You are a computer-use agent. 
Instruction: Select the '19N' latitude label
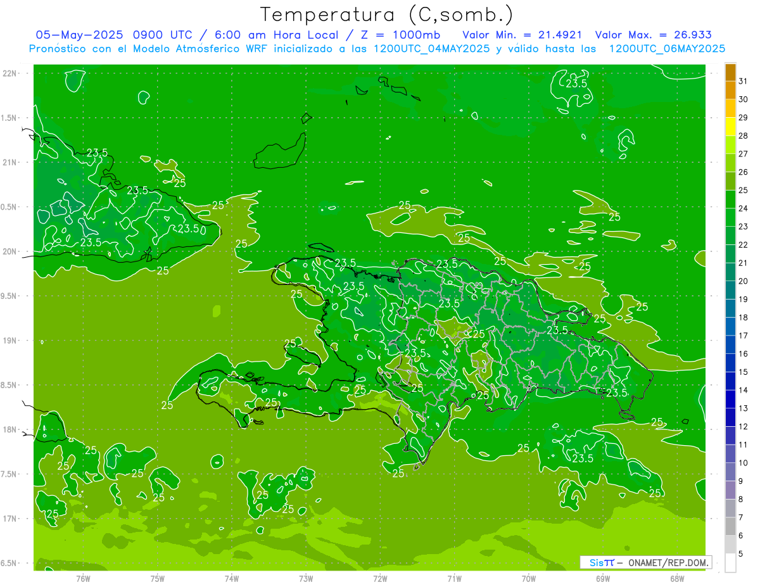pos(9,341)
